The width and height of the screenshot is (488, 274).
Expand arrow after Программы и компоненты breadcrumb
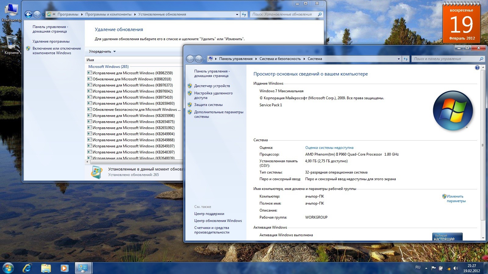[135, 14]
